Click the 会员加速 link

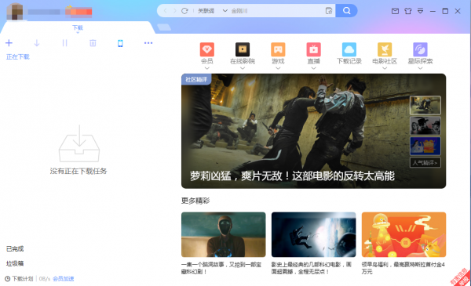64,279
